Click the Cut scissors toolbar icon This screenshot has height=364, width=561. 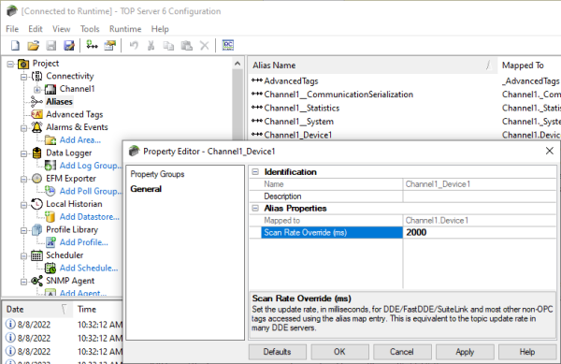coord(151,46)
